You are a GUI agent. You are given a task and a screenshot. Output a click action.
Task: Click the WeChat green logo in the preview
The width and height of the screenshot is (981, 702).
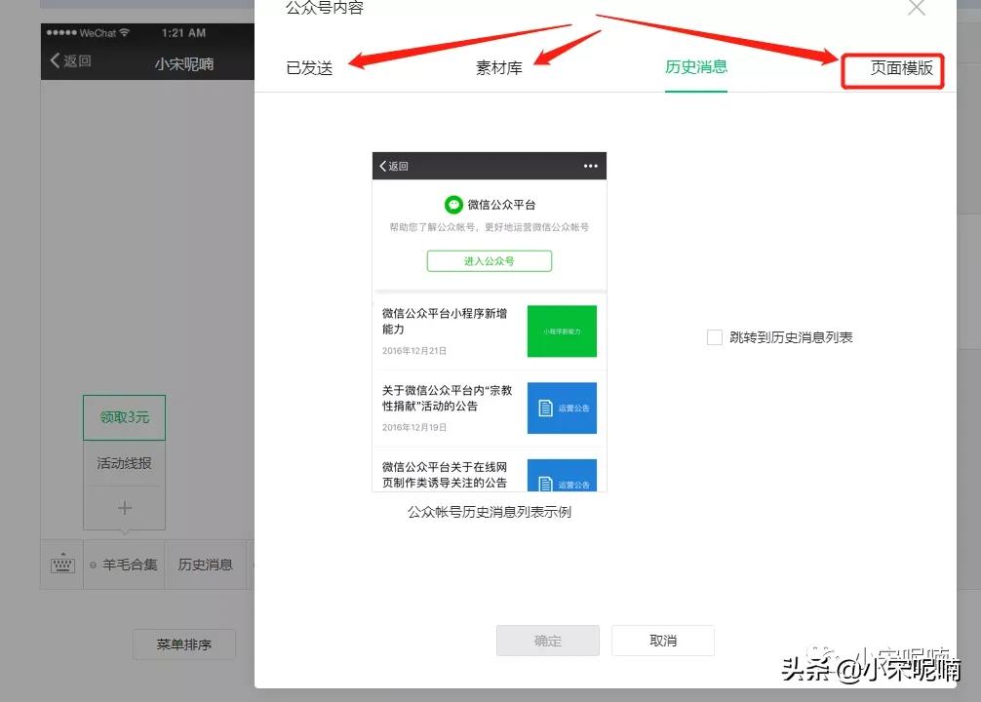point(452,205)
